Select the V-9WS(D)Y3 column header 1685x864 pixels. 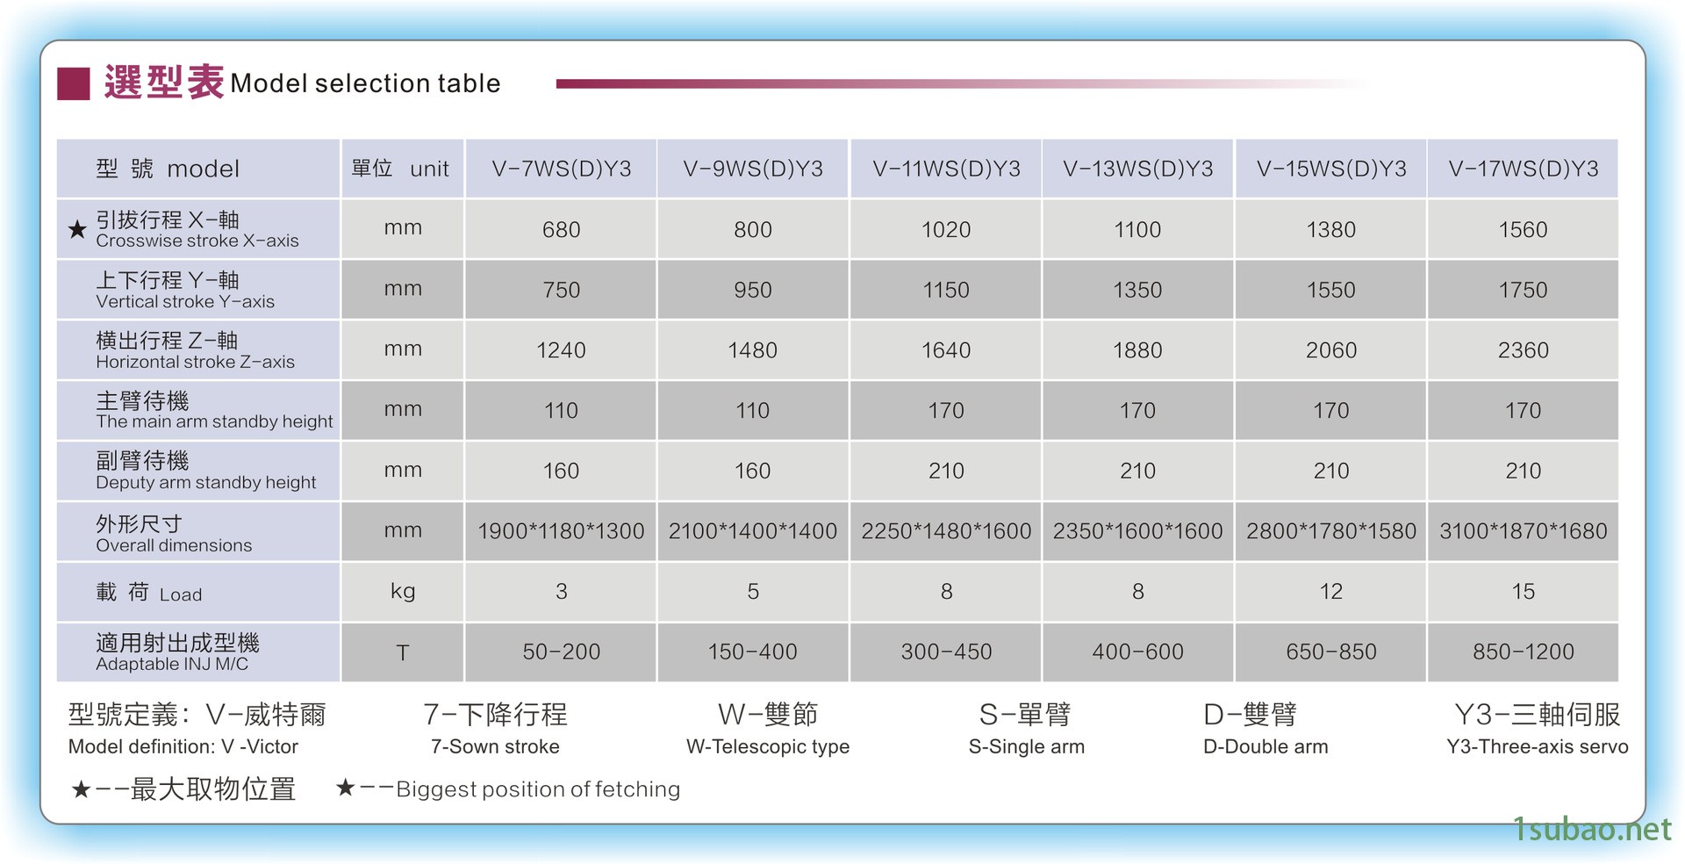[753, 169]
